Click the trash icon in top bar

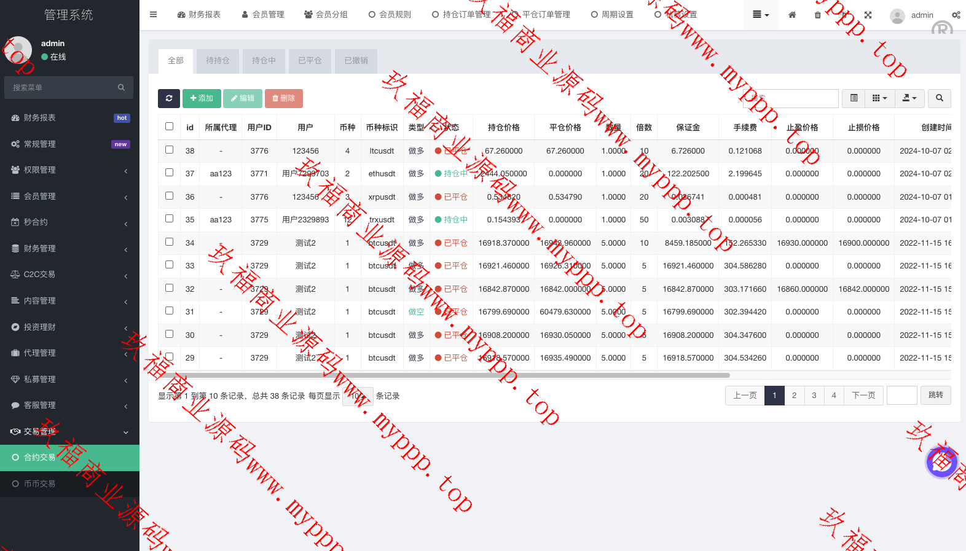(x=817, y=15)
